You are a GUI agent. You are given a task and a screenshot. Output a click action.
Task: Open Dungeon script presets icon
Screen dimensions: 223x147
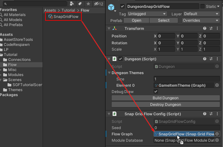pyautogui.click(x=211, y=59)
